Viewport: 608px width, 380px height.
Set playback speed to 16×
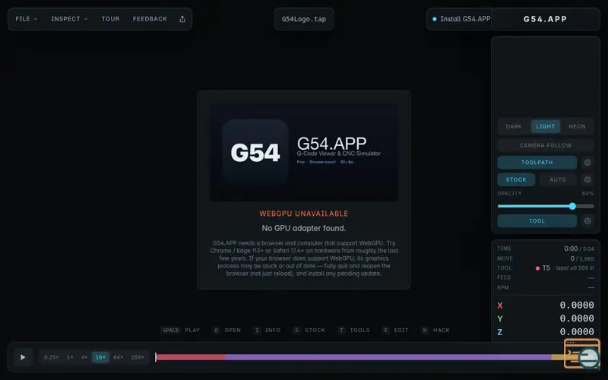[x=100, y=357]
